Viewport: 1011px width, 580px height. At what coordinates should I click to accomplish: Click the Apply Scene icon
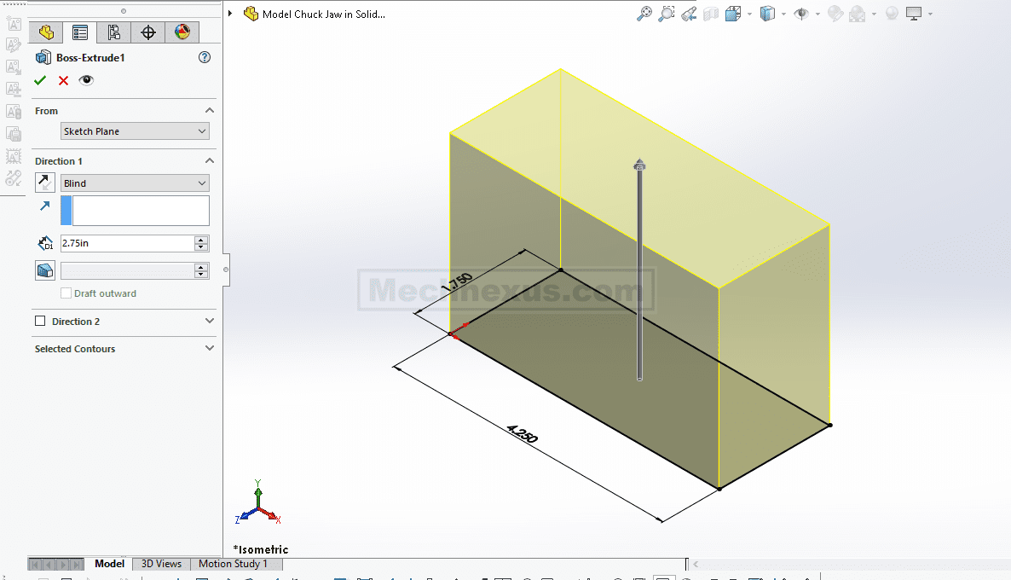coord(857,14)
